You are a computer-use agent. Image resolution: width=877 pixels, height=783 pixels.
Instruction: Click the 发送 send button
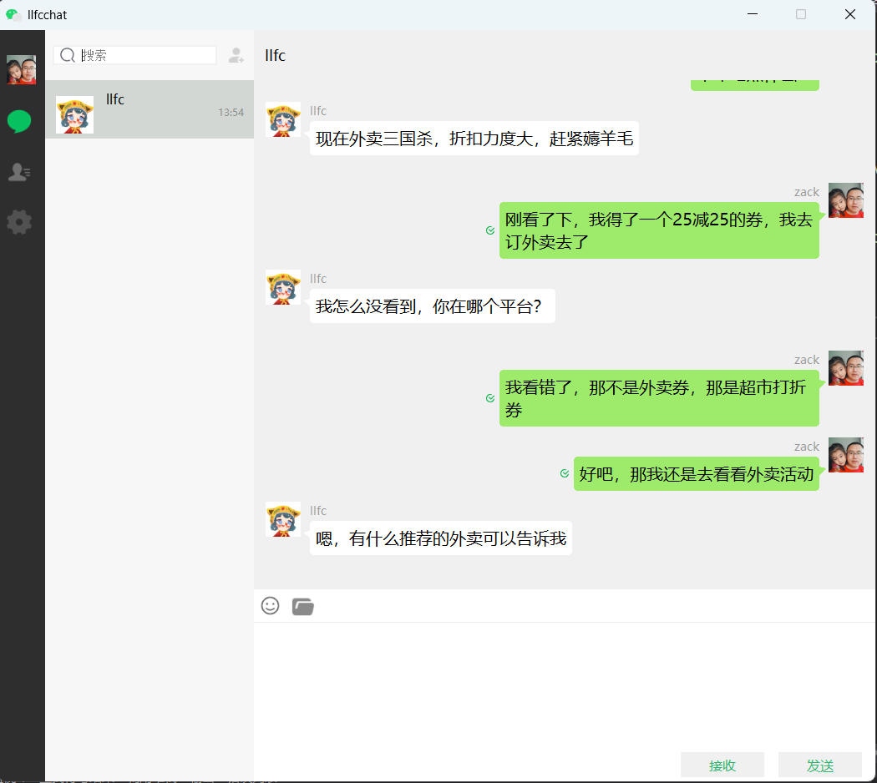819,765
